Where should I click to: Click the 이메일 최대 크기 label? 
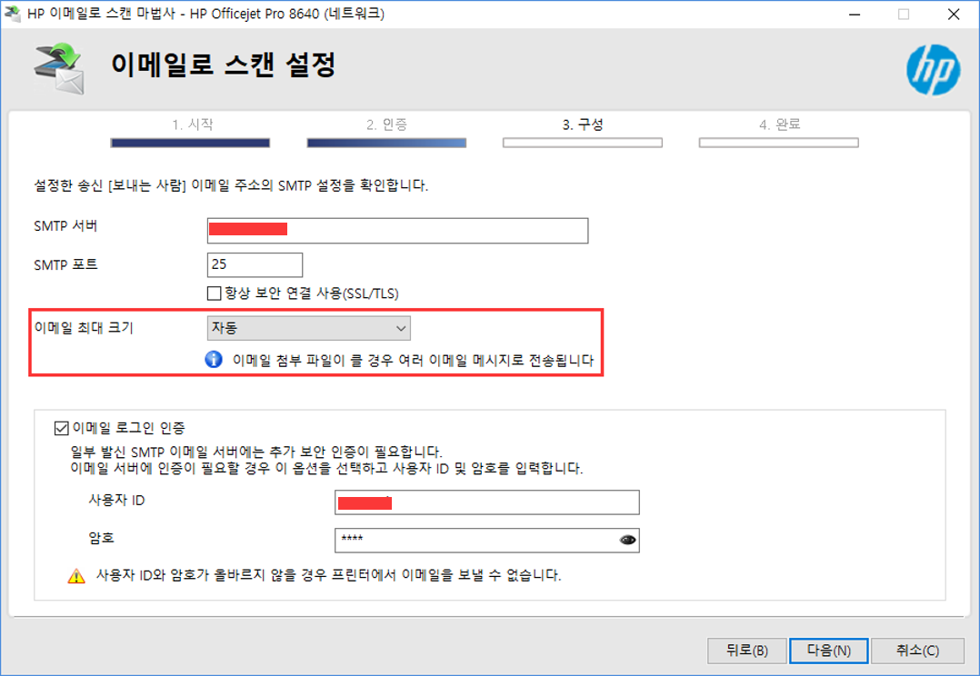tap(84, 327)
